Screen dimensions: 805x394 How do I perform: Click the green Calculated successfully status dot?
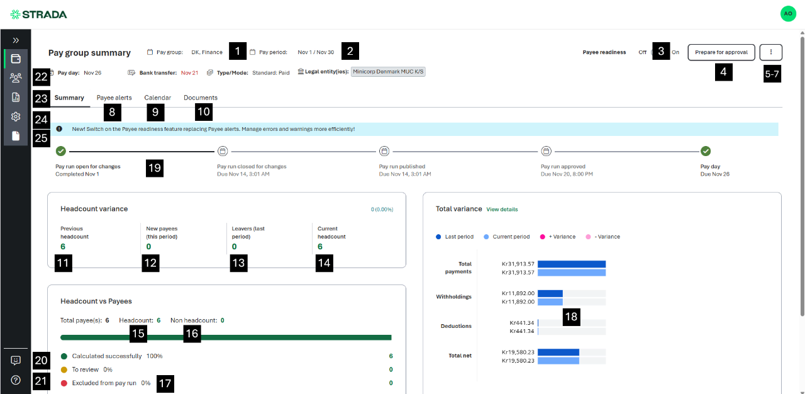pyautogui.click(x=64, y=356)
